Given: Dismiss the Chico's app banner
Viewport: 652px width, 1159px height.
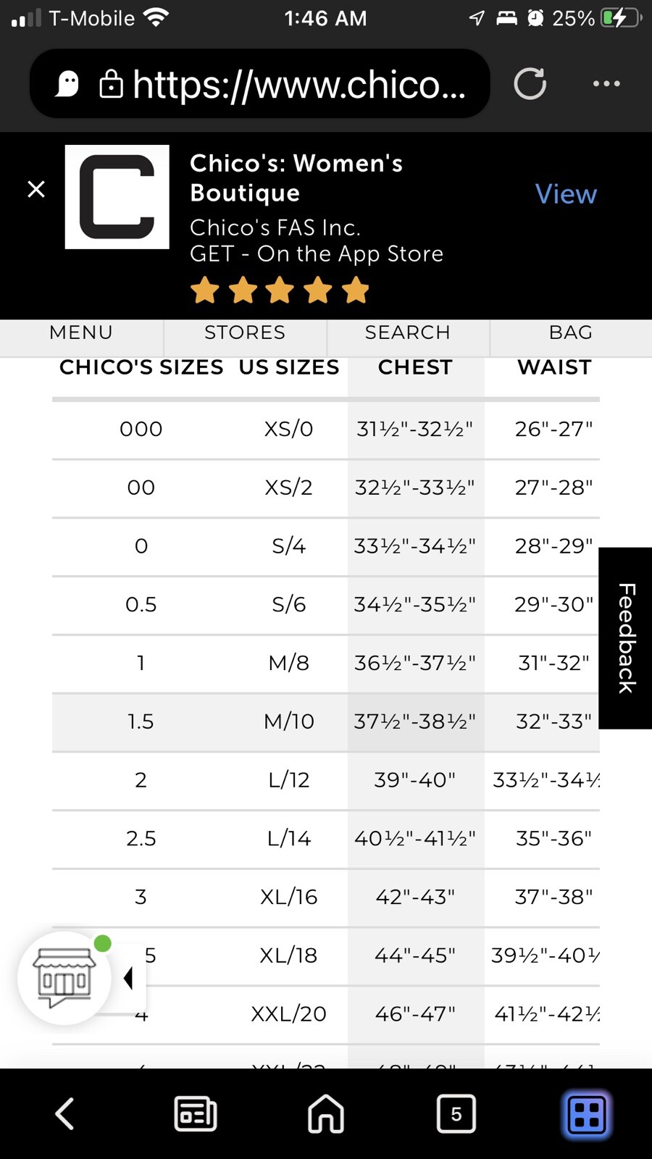Looking at the screenshot, I should pyautogui.click(x=36, y=190).
